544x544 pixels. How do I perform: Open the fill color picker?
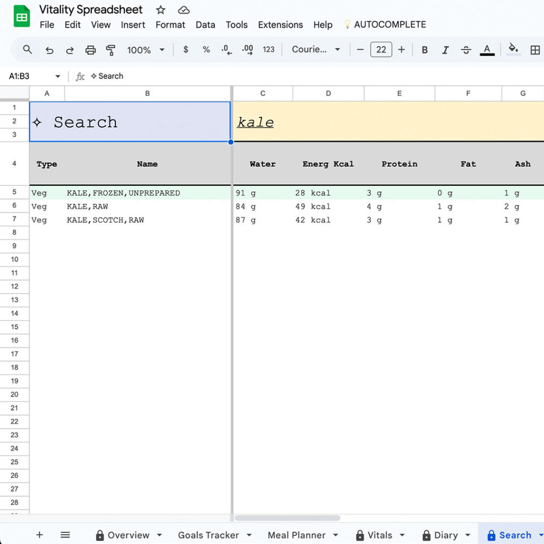pos(514,49)
